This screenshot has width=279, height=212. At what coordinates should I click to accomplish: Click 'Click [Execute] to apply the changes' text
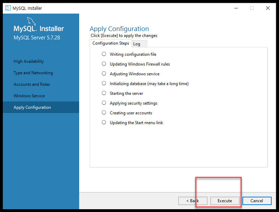tap(124, 36)
